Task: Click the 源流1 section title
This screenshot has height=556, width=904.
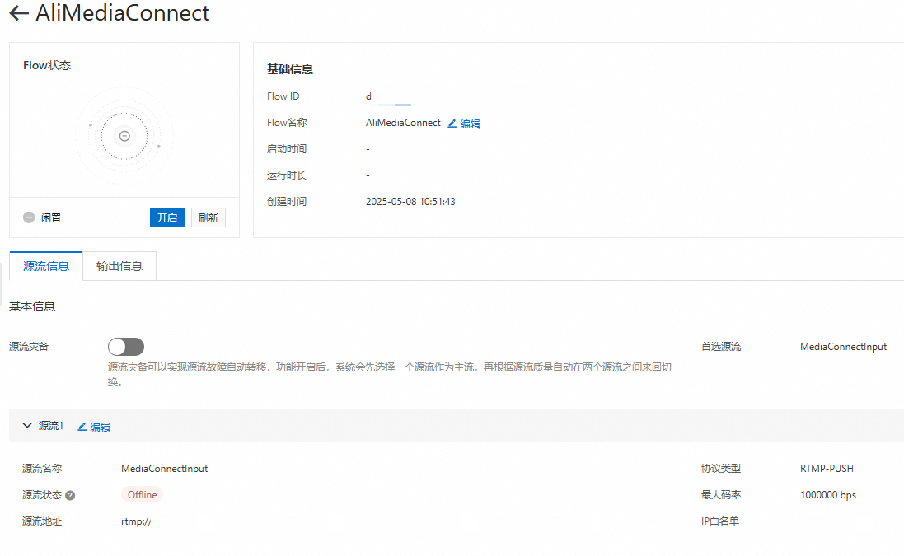Action: point(51,426)
